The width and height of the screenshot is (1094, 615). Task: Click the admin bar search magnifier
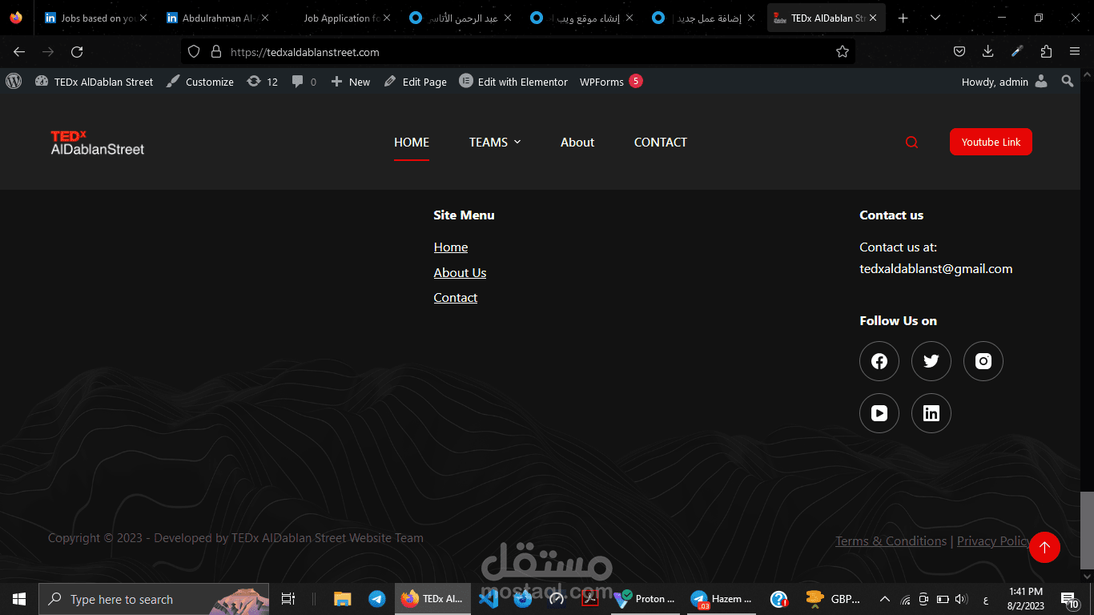[x=1068, y=81]
